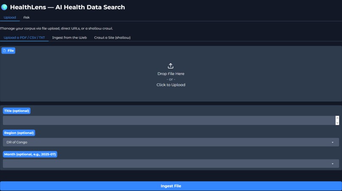This screenshot has width=342, height=191.
Task: Click the HealthLens globe logo icon
Action: [4, 7]
